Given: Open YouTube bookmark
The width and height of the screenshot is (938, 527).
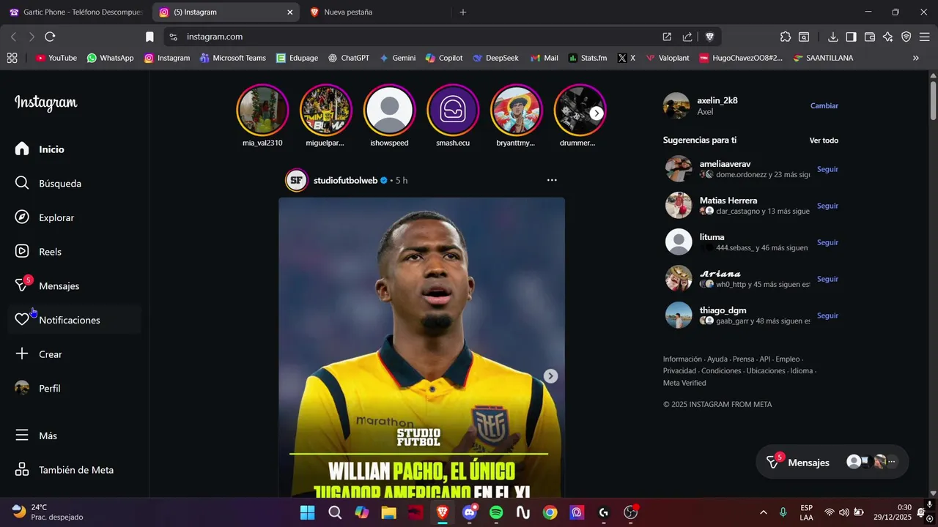Looking at the screenshot, I should pos(56,58).
